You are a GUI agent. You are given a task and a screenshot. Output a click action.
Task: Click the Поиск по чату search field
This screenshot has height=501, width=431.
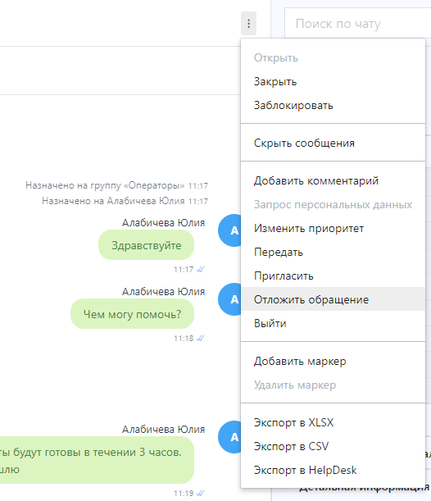(x=357, y=23)
